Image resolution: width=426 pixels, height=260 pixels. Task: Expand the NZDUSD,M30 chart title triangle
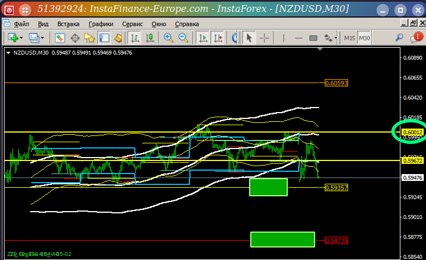pyautogui.click(x=8, y=53)
